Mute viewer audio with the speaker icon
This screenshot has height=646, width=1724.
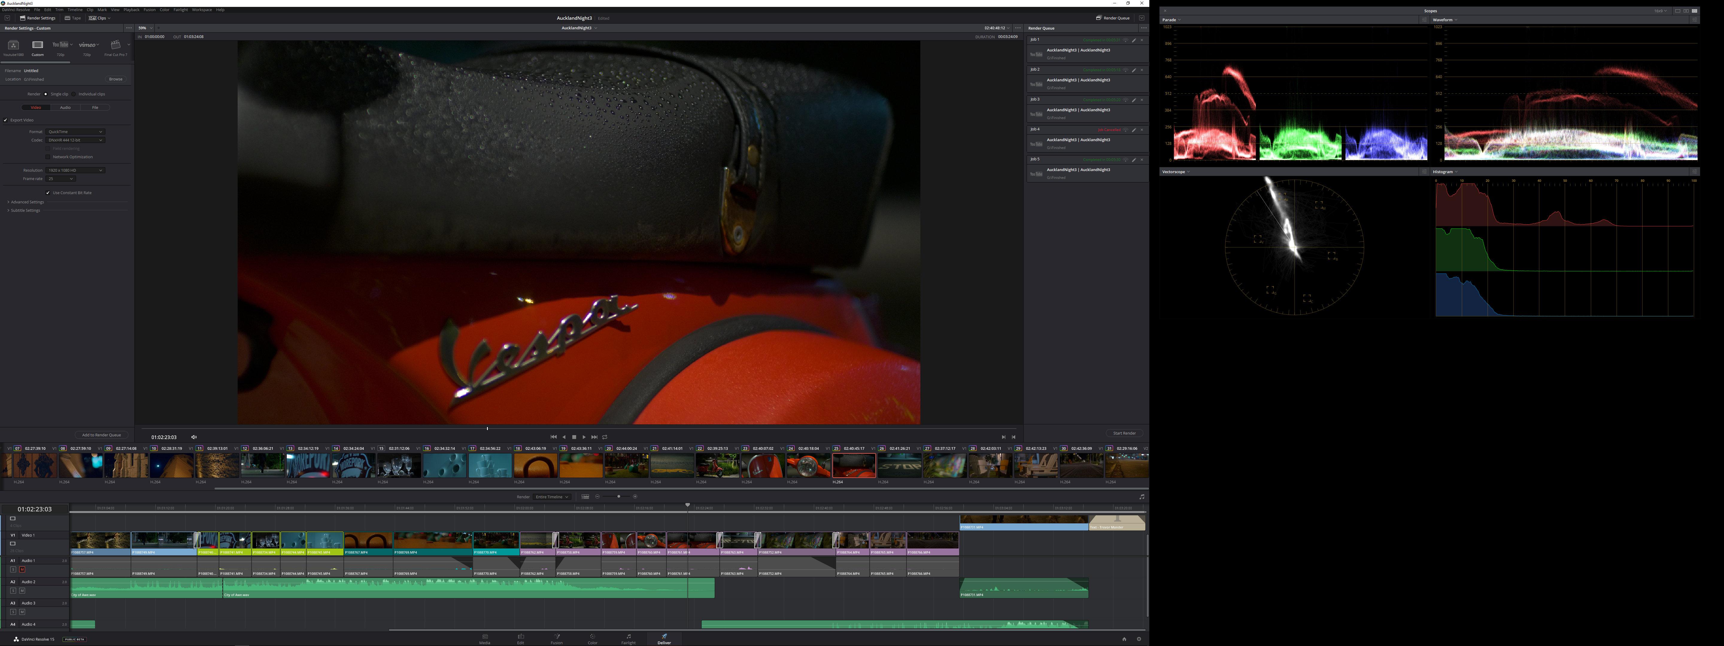(x=194, y=437)
